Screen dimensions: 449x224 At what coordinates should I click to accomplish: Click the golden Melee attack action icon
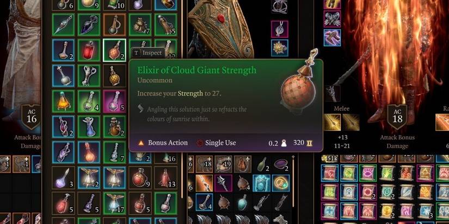(x=332, y=122)
